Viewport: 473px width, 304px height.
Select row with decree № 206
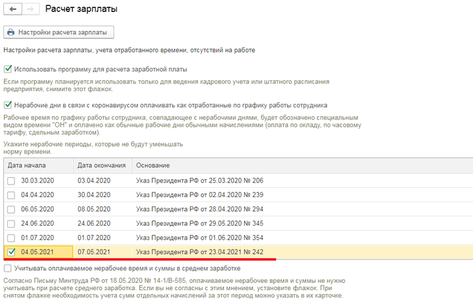pos(199,181)
